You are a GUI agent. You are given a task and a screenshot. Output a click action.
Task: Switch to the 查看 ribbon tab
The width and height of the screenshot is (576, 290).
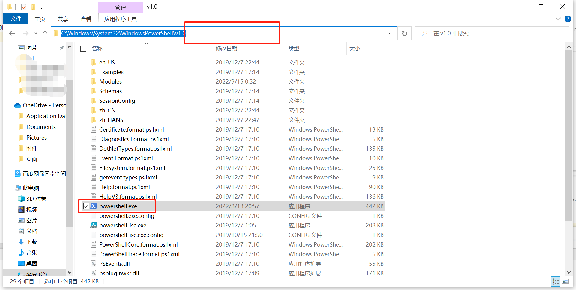point(86,19)
